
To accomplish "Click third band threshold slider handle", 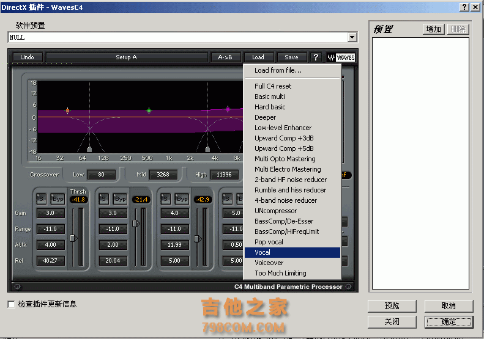I will [198, 239].
